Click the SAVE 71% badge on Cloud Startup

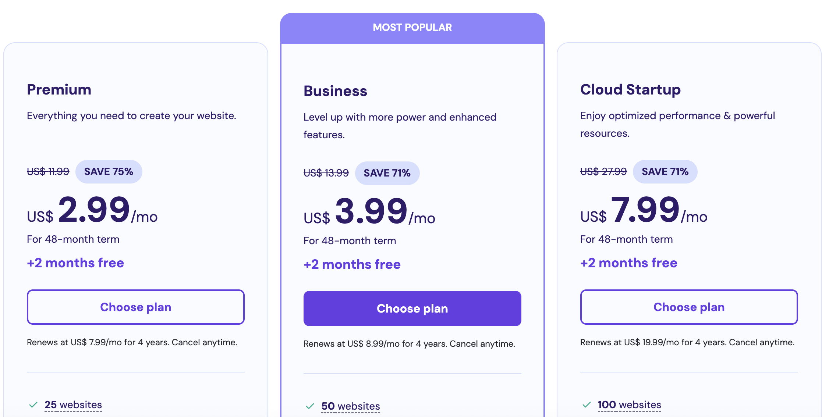(665, 172)
